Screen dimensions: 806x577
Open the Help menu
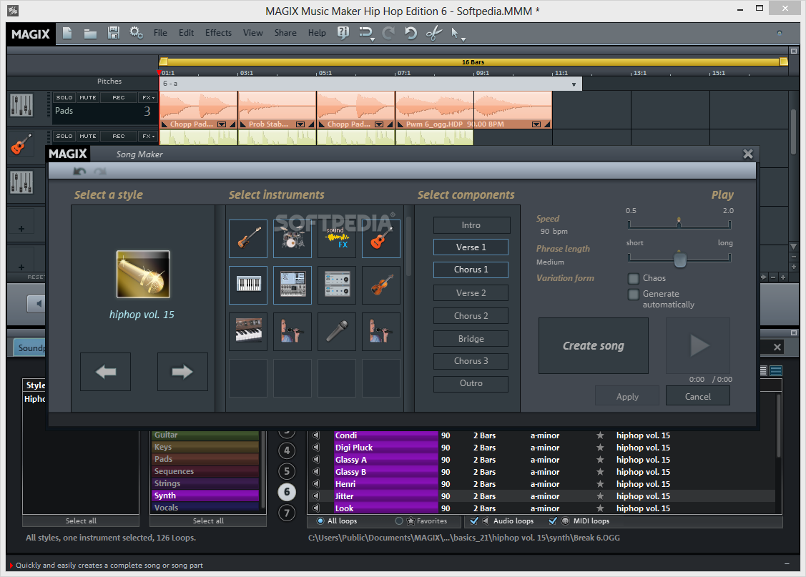coord(317,33)
